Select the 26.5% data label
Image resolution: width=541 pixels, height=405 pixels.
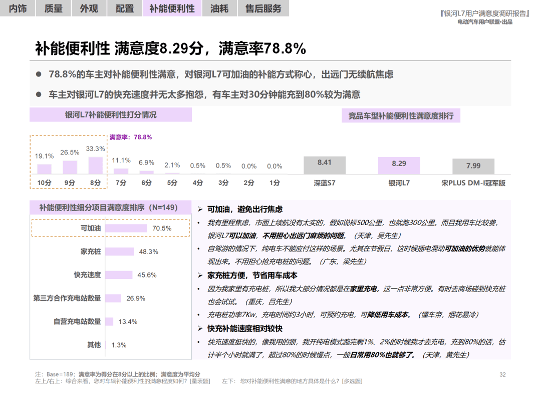(70, 152)
